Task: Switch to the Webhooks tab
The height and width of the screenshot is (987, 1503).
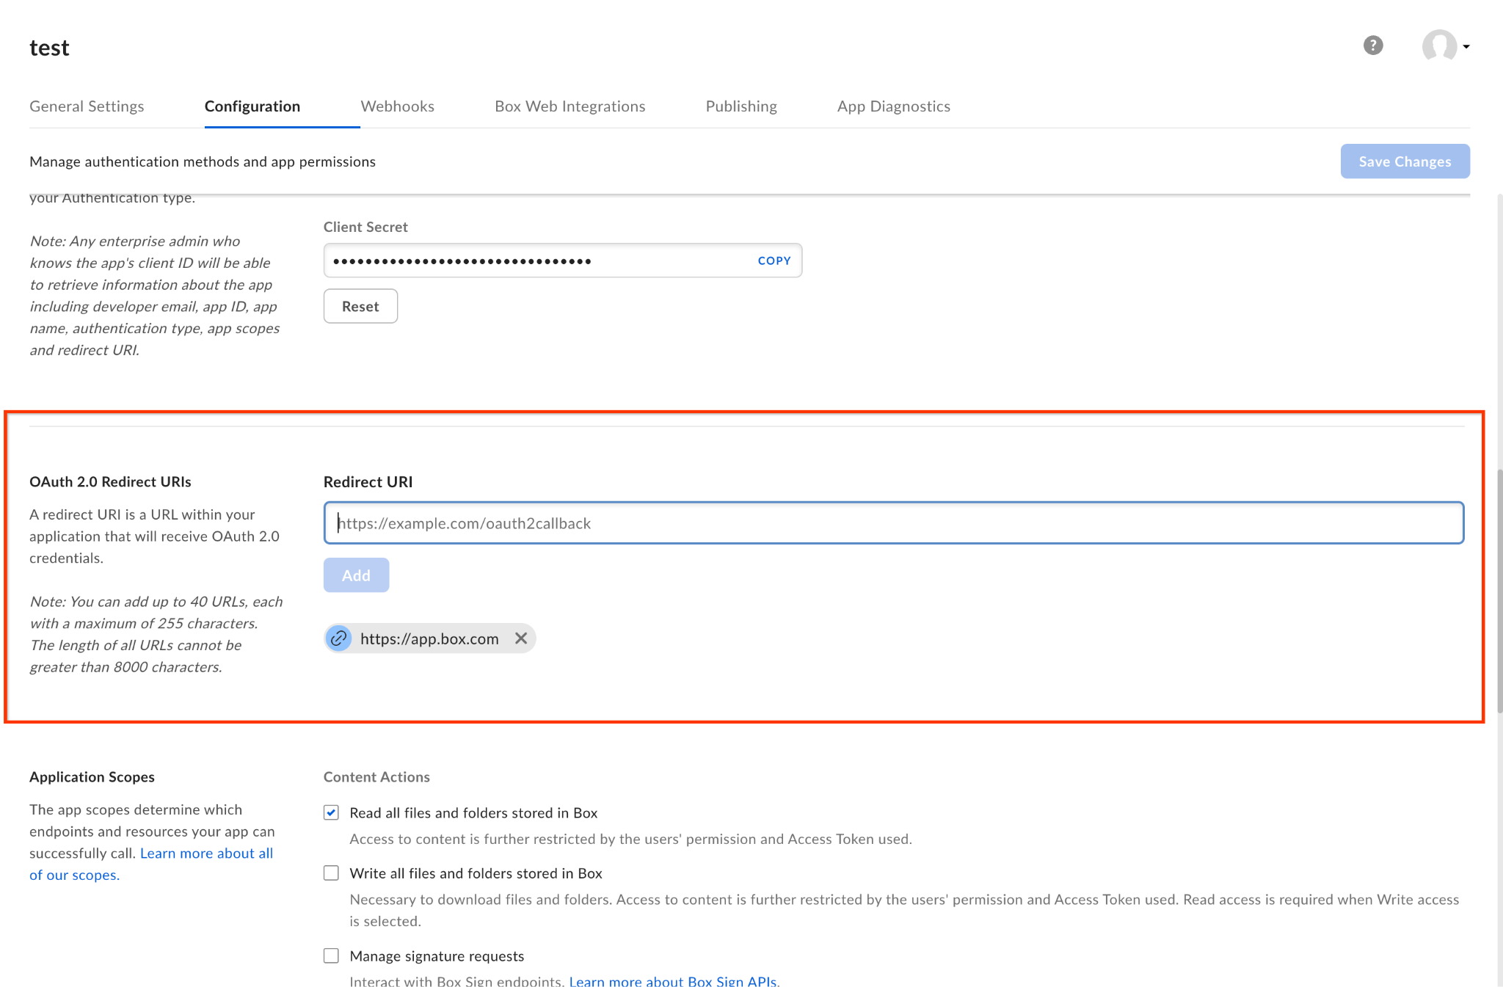Action: 397,106
